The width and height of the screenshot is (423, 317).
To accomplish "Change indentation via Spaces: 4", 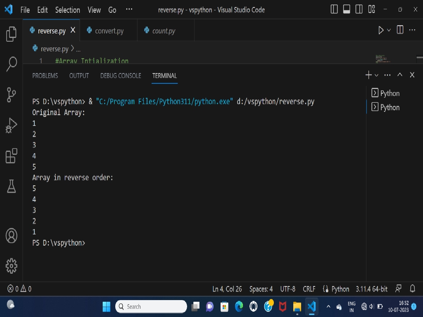I will [261, 289].
